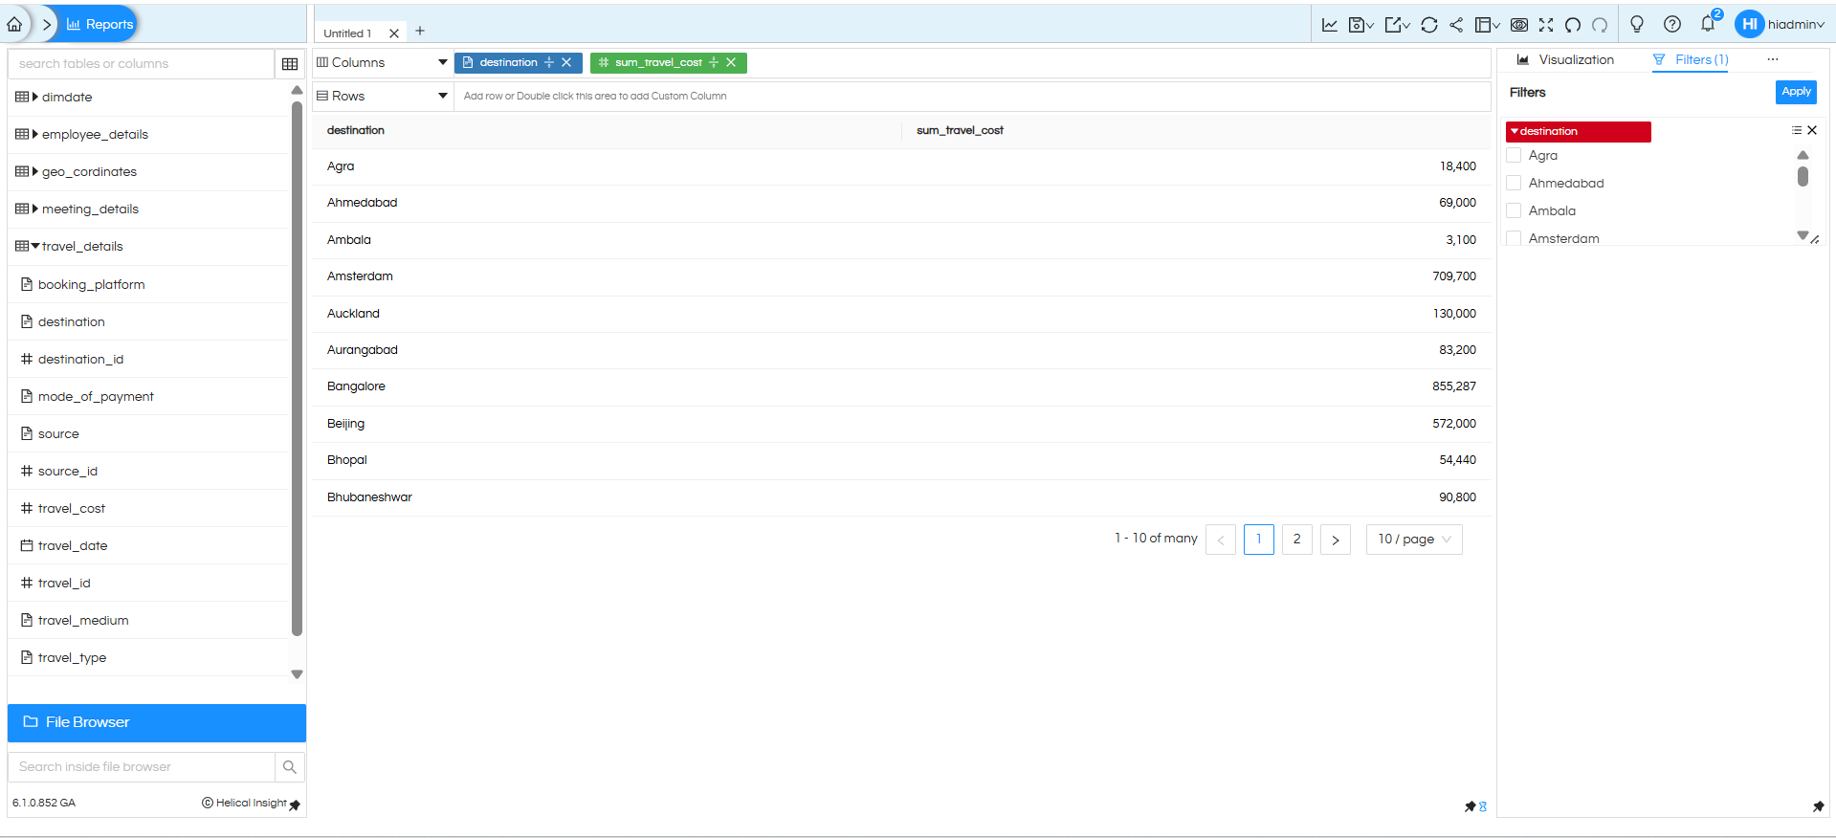The height and width of the screenshot is (838, 1836).
Task: Tick the Ahmedabad filter checkbox
Action: (x=1514, y=184)
